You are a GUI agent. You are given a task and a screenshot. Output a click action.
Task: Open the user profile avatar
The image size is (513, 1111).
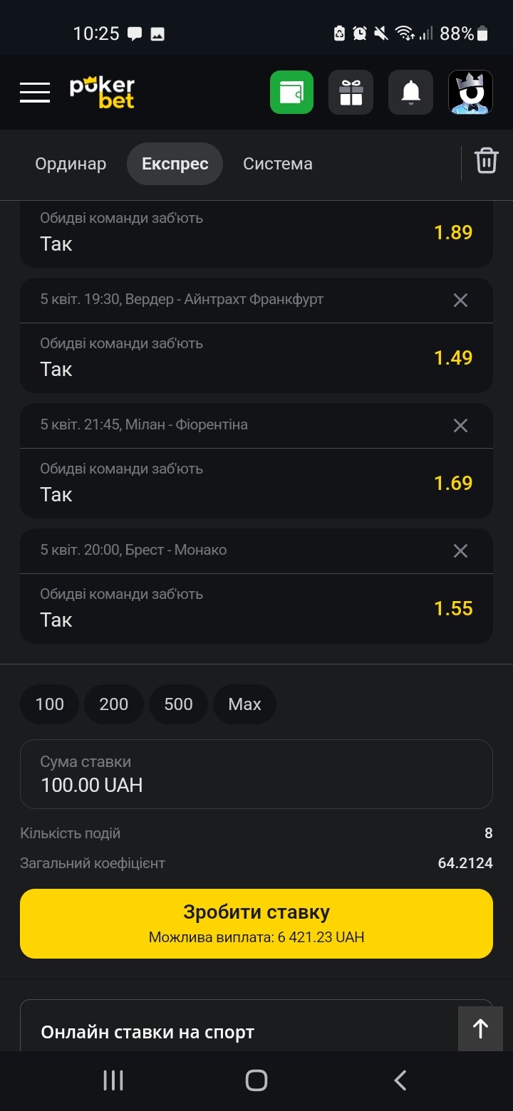tap(470, 93)
